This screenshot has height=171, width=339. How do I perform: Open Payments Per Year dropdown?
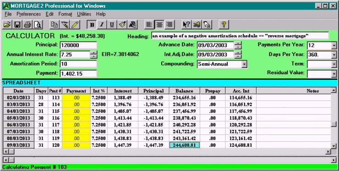pos(334,45)
